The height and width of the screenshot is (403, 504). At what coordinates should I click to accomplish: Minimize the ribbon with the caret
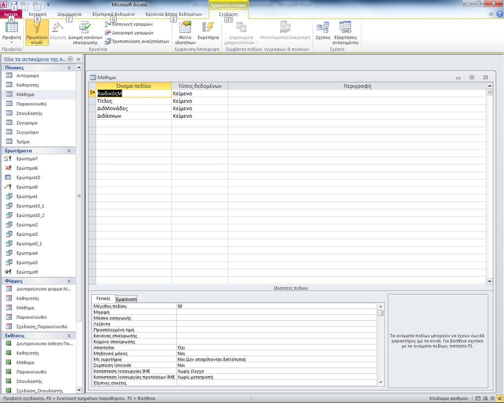tap(491, 14)
